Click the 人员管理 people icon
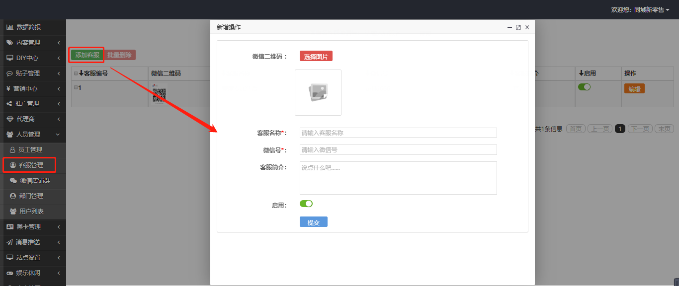The height and width of the screenshot is (286, 679). pos(10,135)
